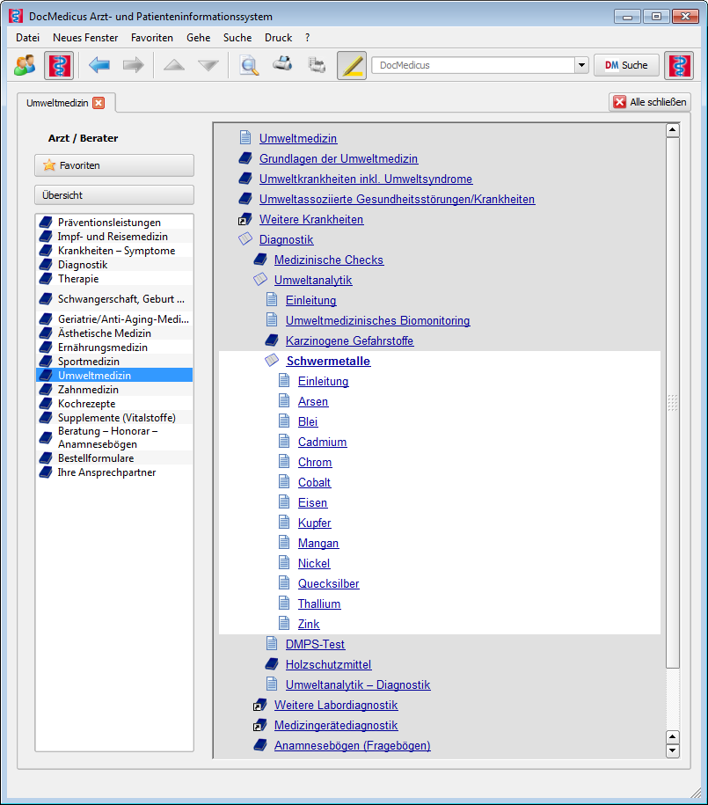Click the shortcut book icon beside Weitere Krankheiten
Viewport: 708px width, 805px height.
pyautogui.click(x=245, y=219)
